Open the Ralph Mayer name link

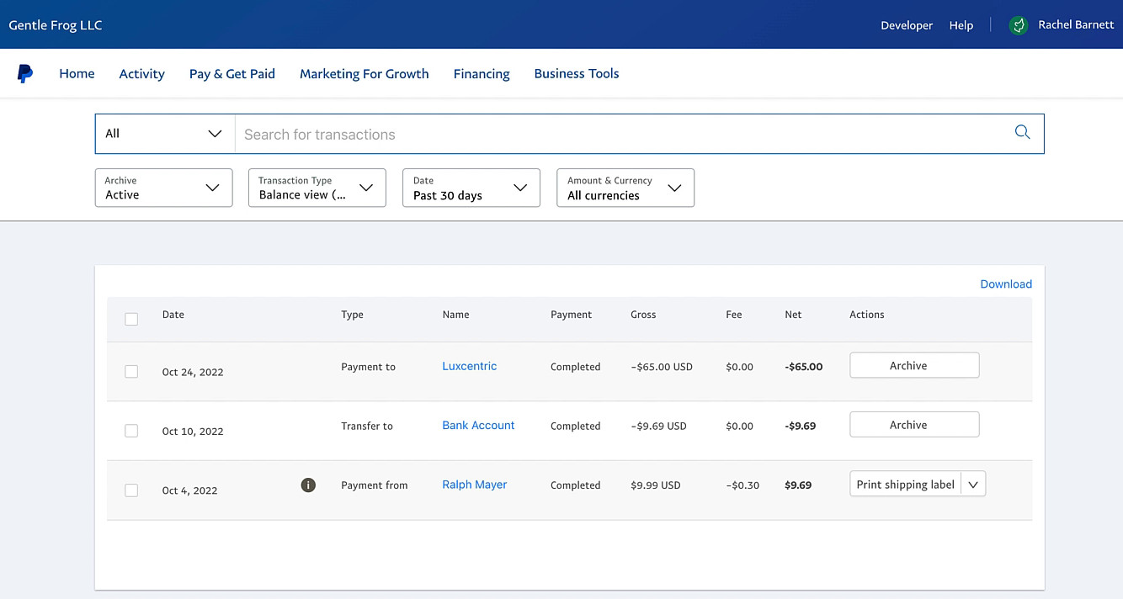(475, 485)
